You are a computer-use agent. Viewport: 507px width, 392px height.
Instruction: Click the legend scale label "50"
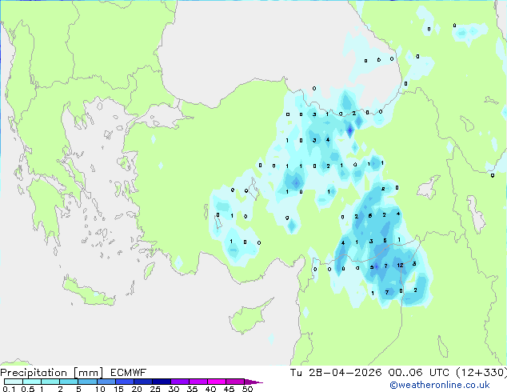click(247, 389)
